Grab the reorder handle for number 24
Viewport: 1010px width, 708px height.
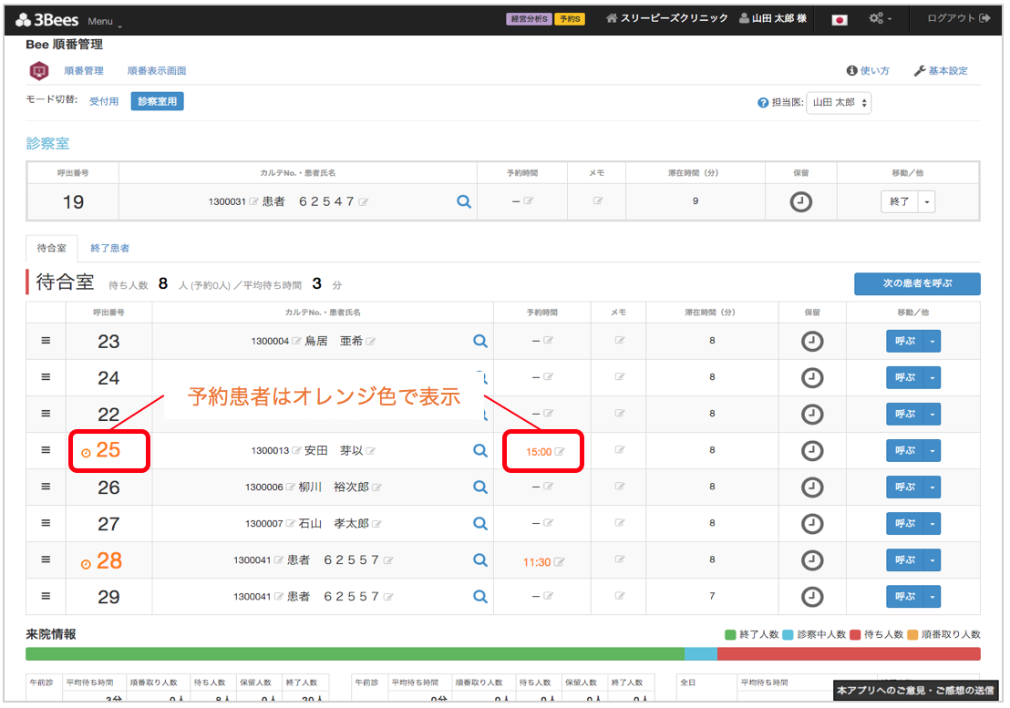pos(46,377)
